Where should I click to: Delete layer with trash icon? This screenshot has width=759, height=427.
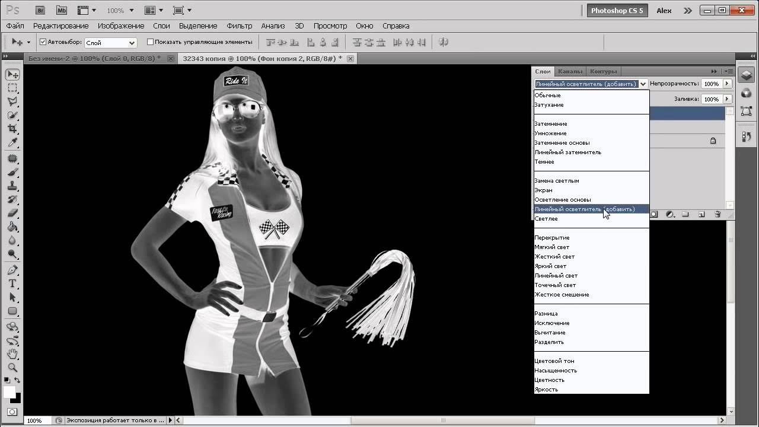[717, 214]
